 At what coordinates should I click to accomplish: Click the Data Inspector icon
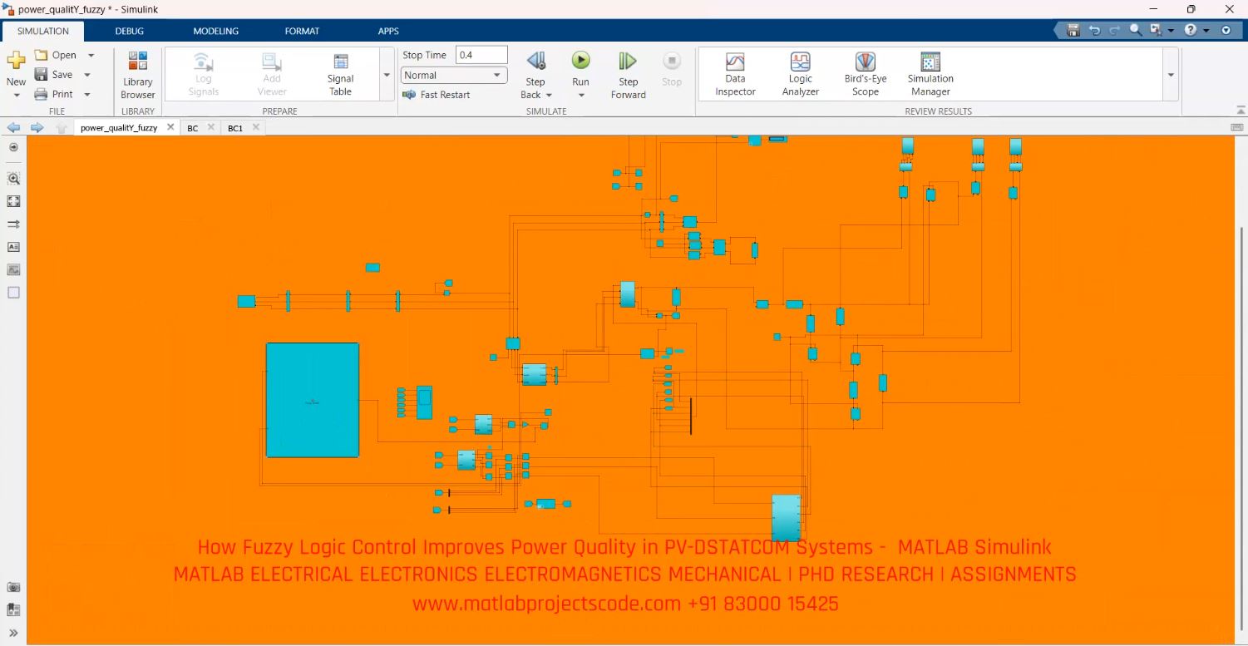pyautogui.click(x=735, y=73)
